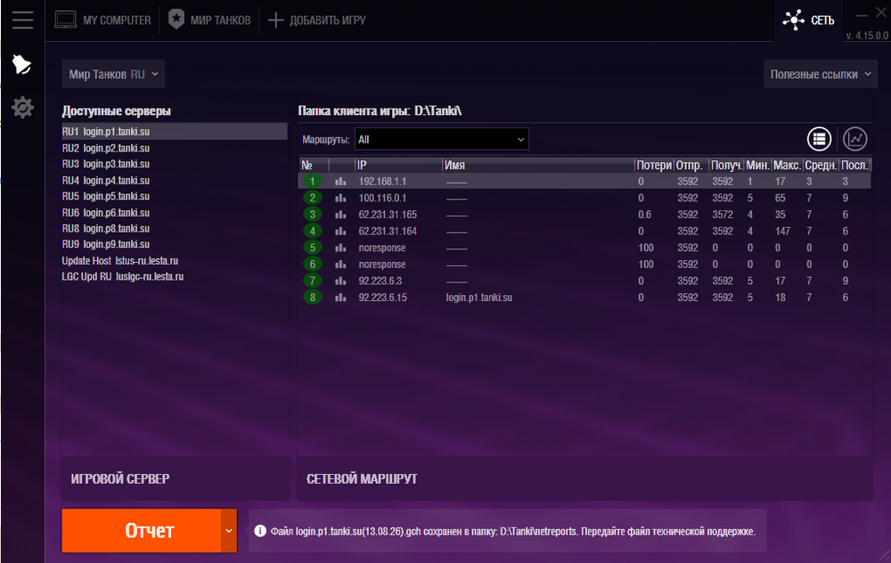
Task: Click the Сетевой маршрут panel label
Action: [x=362, y=479]
